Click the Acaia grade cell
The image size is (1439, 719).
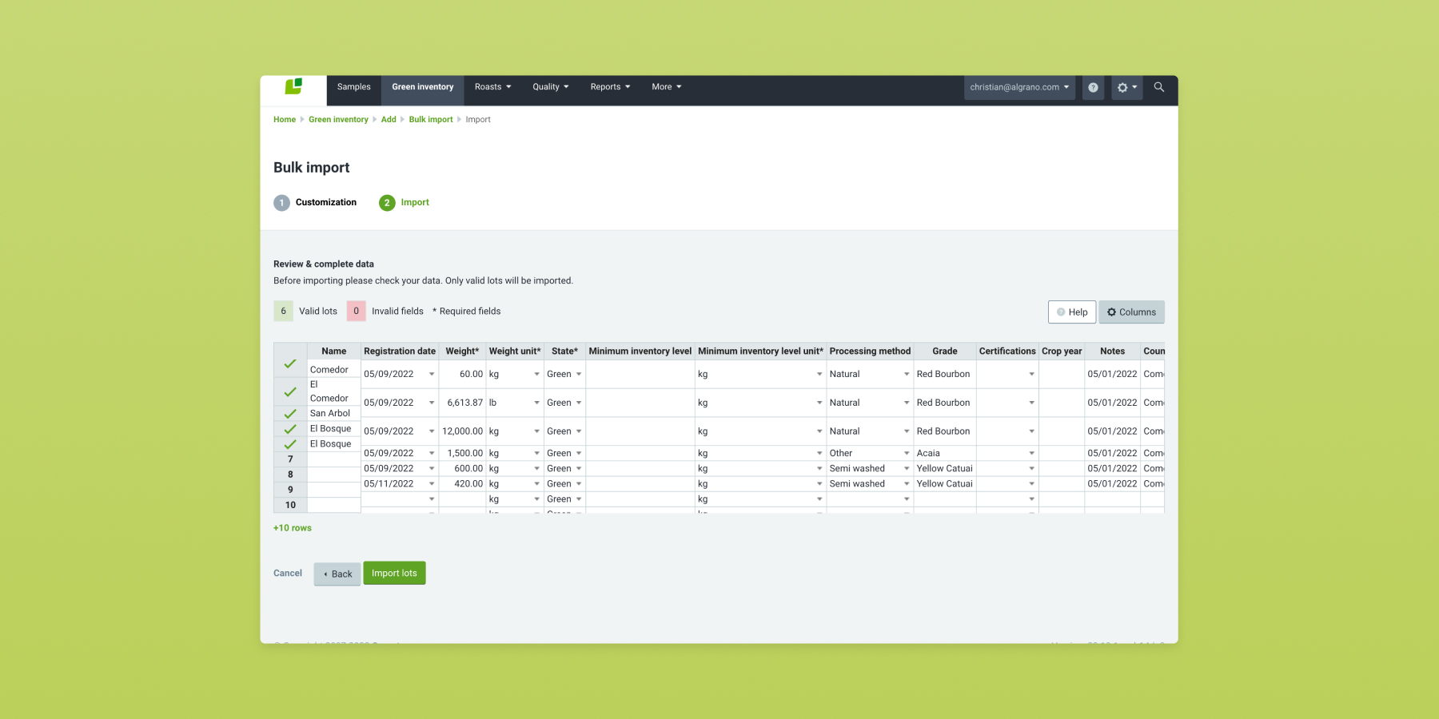(x=945, y=454)
